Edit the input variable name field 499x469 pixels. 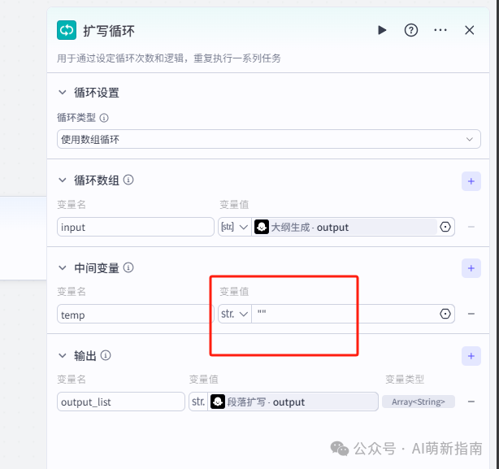[136, 227]
